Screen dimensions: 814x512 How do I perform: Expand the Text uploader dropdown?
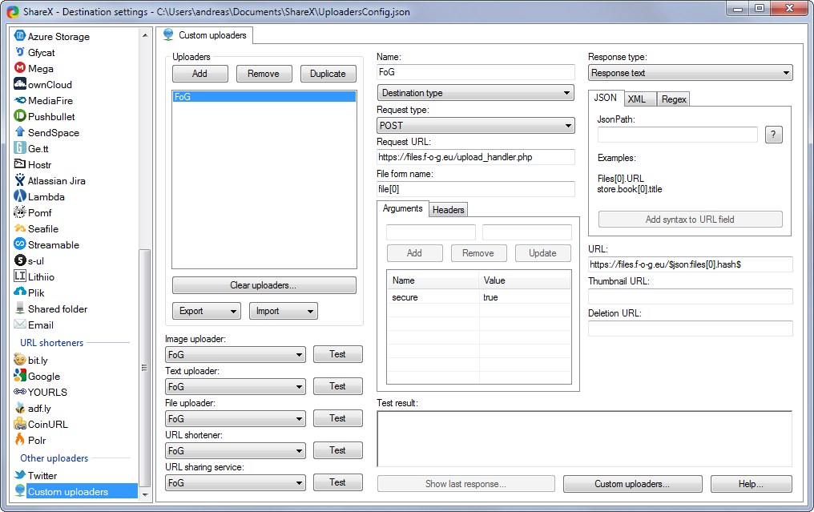pos(236,387)
